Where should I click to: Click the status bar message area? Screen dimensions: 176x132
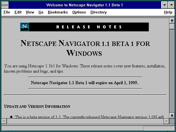[x=72, y=128]
